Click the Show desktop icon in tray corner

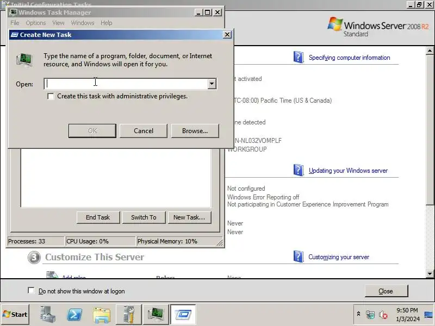click(429, 315)
